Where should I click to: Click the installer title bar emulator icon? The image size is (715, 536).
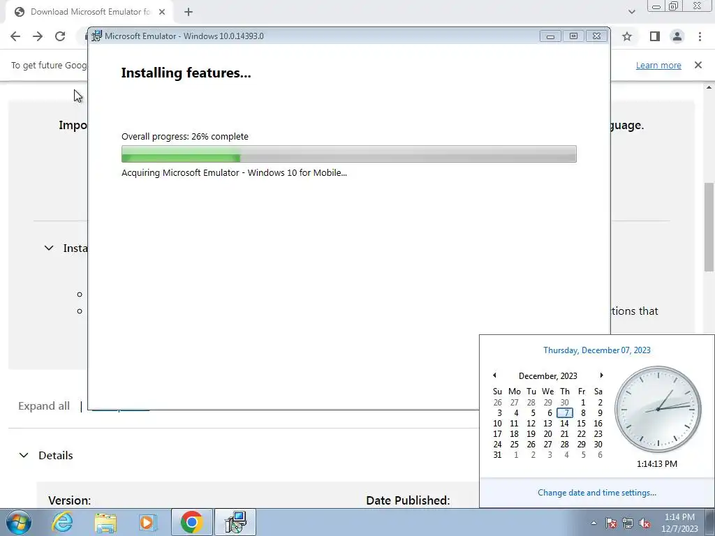[96, 36]
